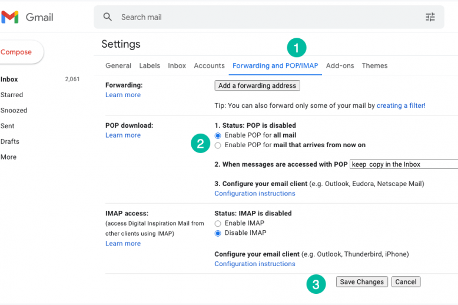Open the Forwarding and POP/IMAP tab
Image resolution: width=458 pixels, height=305 pixels.
pyautogui.click(x=275, y=66)
